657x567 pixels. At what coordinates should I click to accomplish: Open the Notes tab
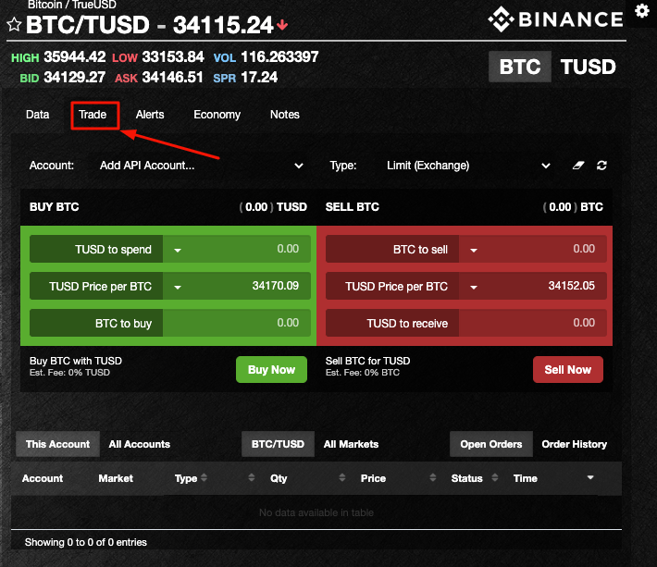(284, 115)
